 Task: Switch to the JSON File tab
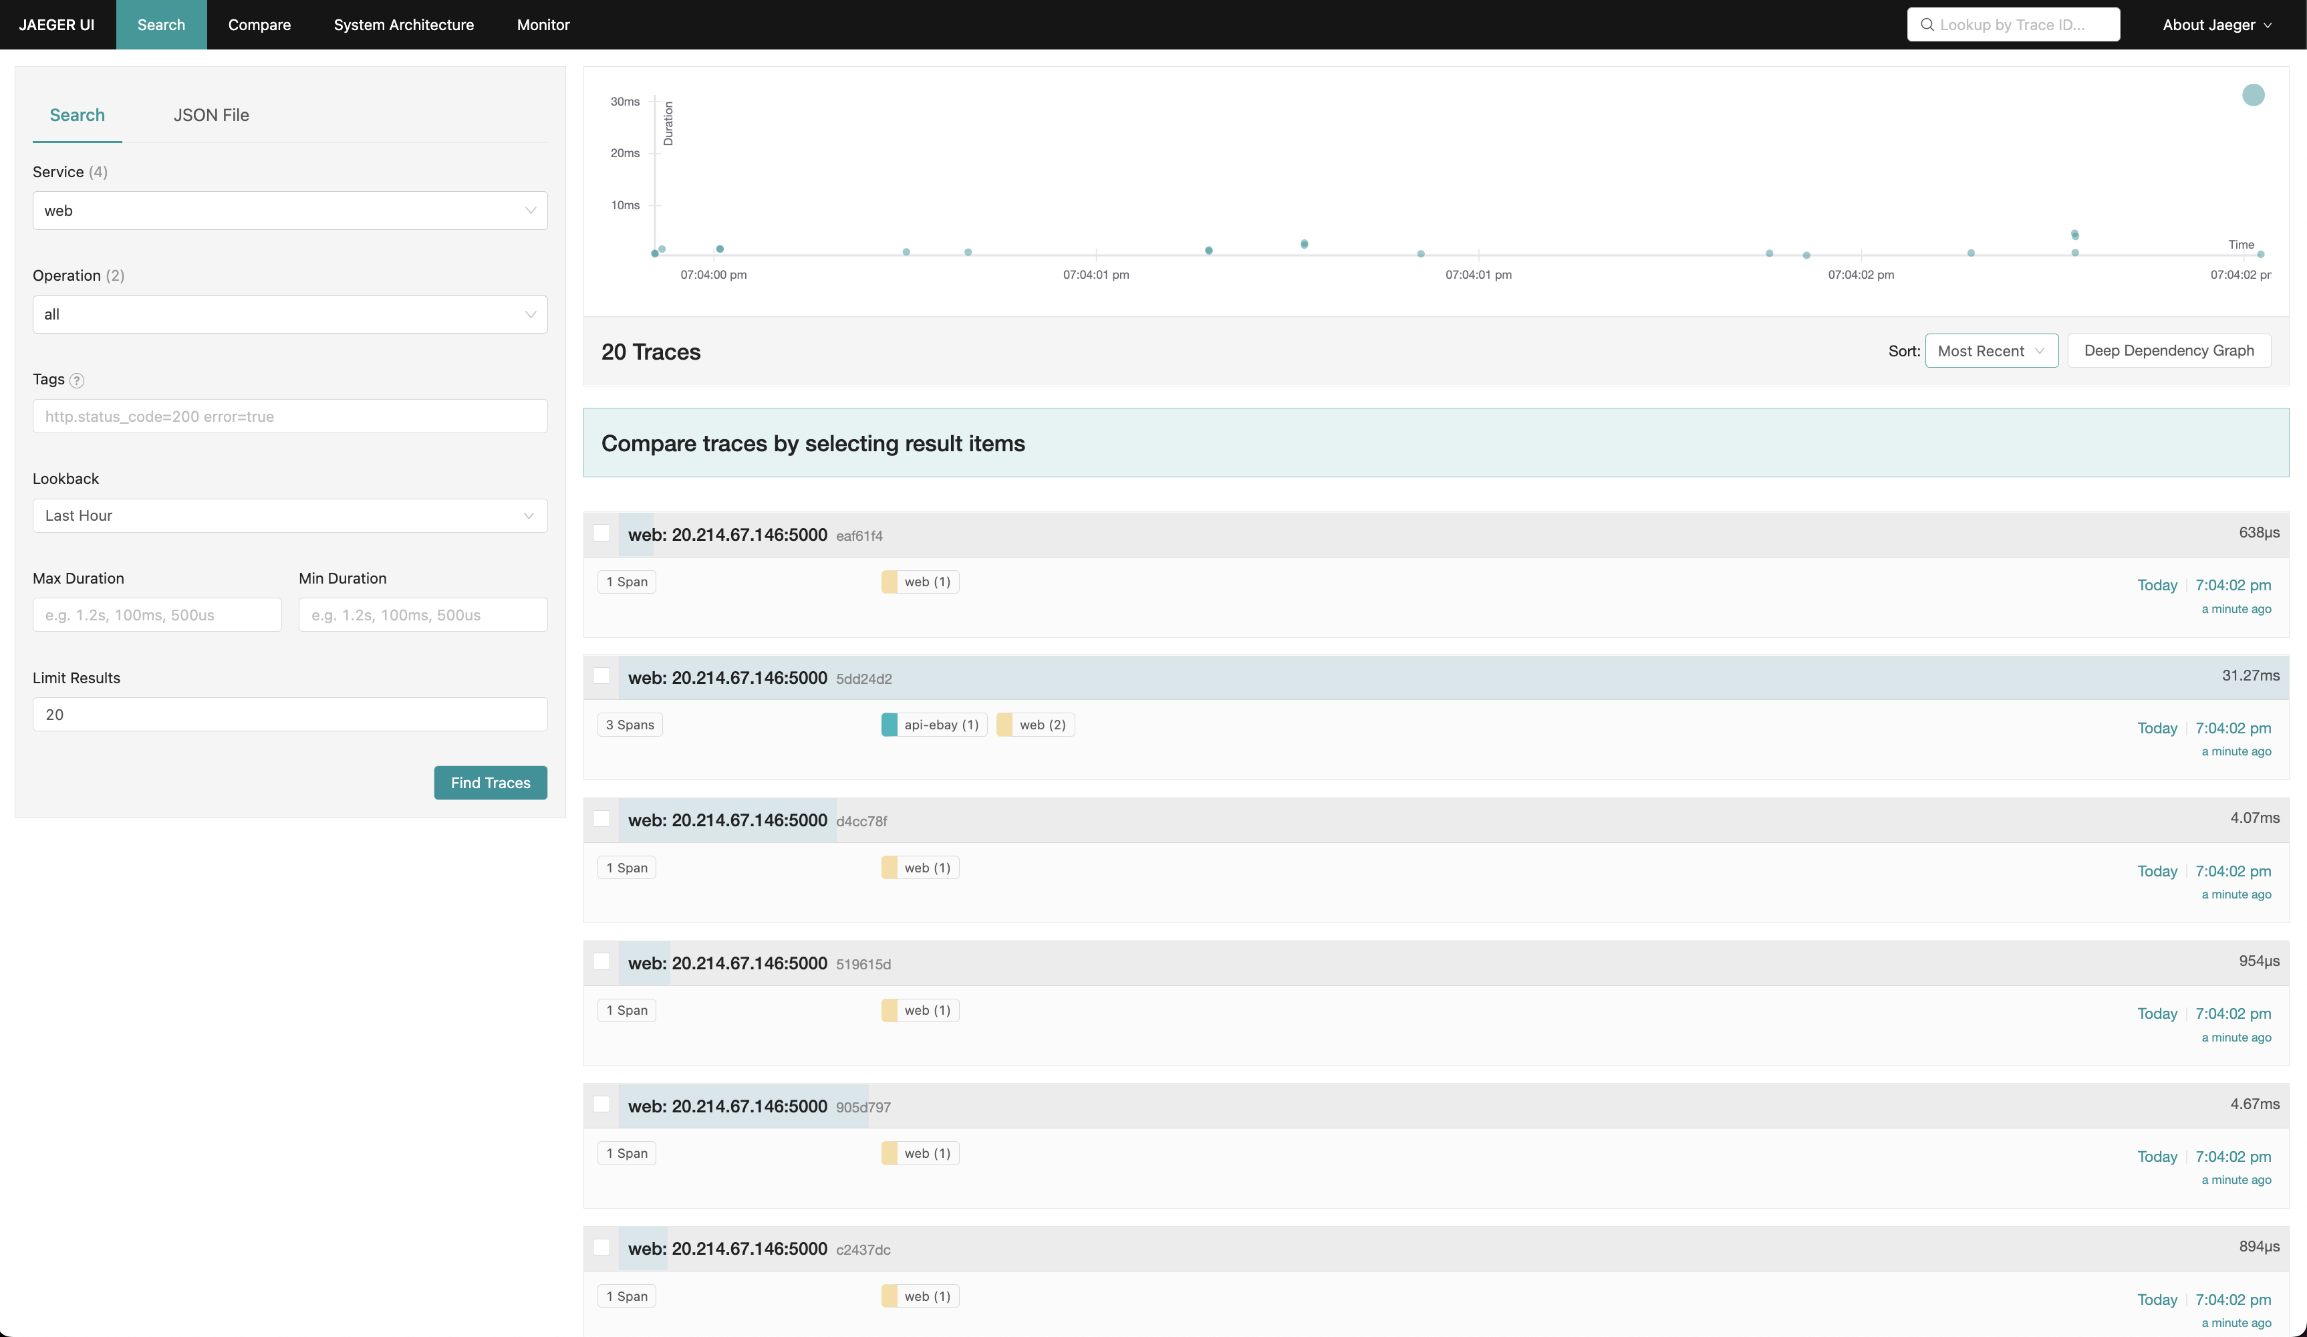point(211,116)
